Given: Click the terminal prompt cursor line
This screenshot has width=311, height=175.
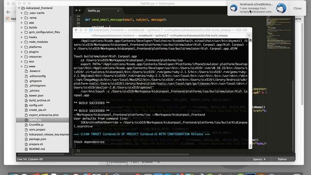Looking at the screenshot, I should (x=74, y=146).
